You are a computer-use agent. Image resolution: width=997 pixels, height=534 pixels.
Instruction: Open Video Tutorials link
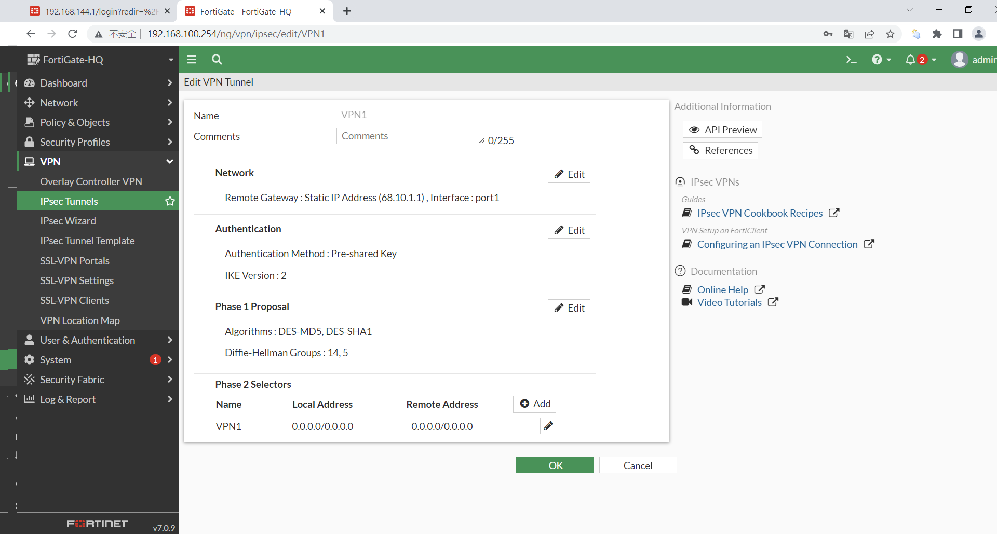(730, 302)
